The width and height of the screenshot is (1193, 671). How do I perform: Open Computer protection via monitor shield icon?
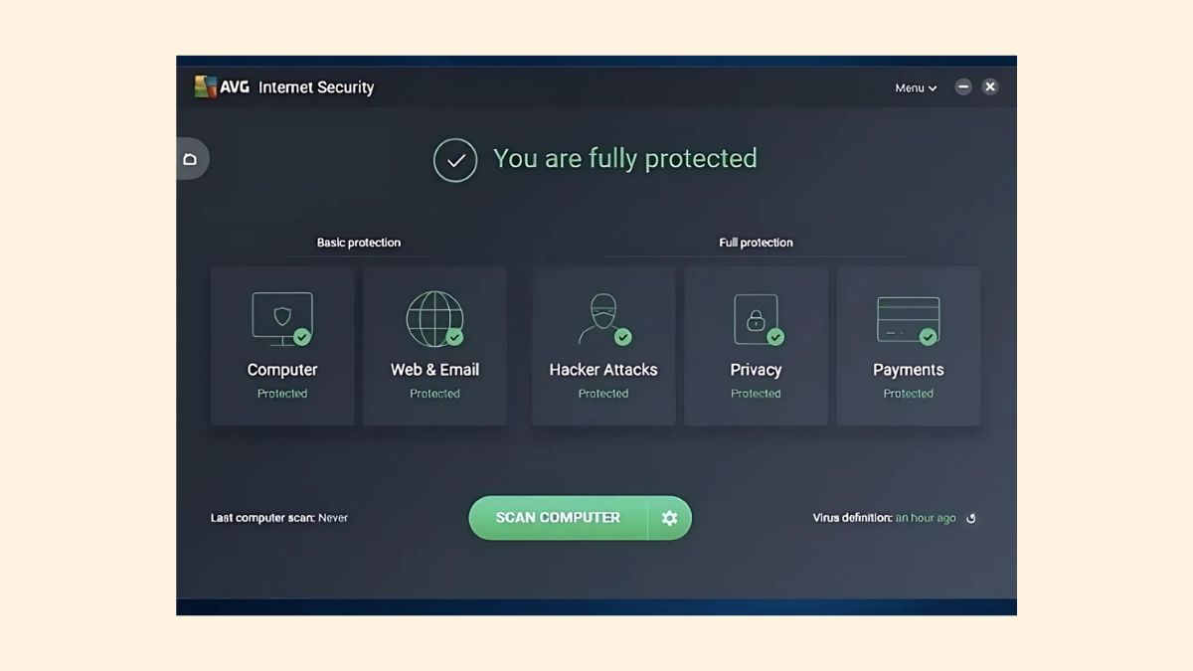[x=281, y=317]
